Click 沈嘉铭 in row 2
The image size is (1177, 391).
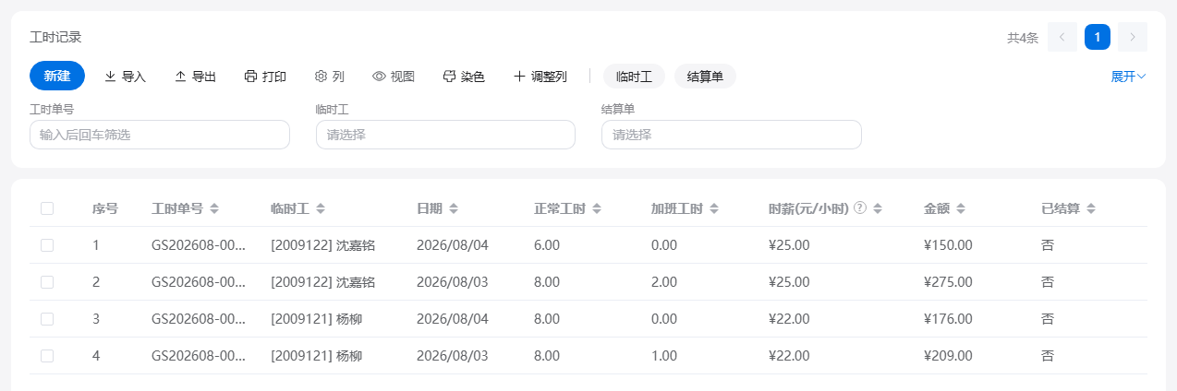pyautogui.click(x=355, y=282)
